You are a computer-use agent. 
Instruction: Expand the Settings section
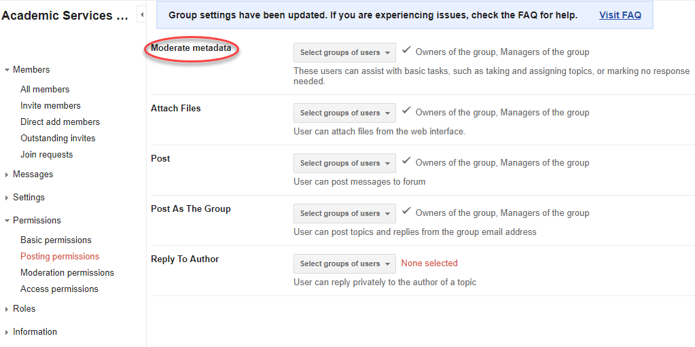[x=7, y=198]
